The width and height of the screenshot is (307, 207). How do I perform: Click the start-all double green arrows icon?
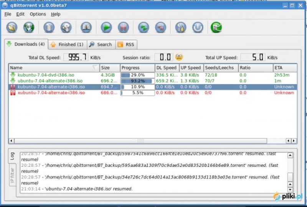coord(144,27)
